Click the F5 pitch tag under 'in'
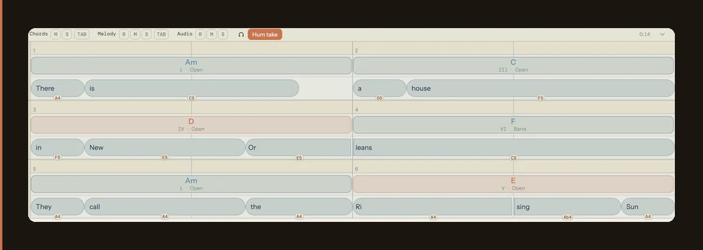This screenshot has height=250, width=703. click(57, 157)
